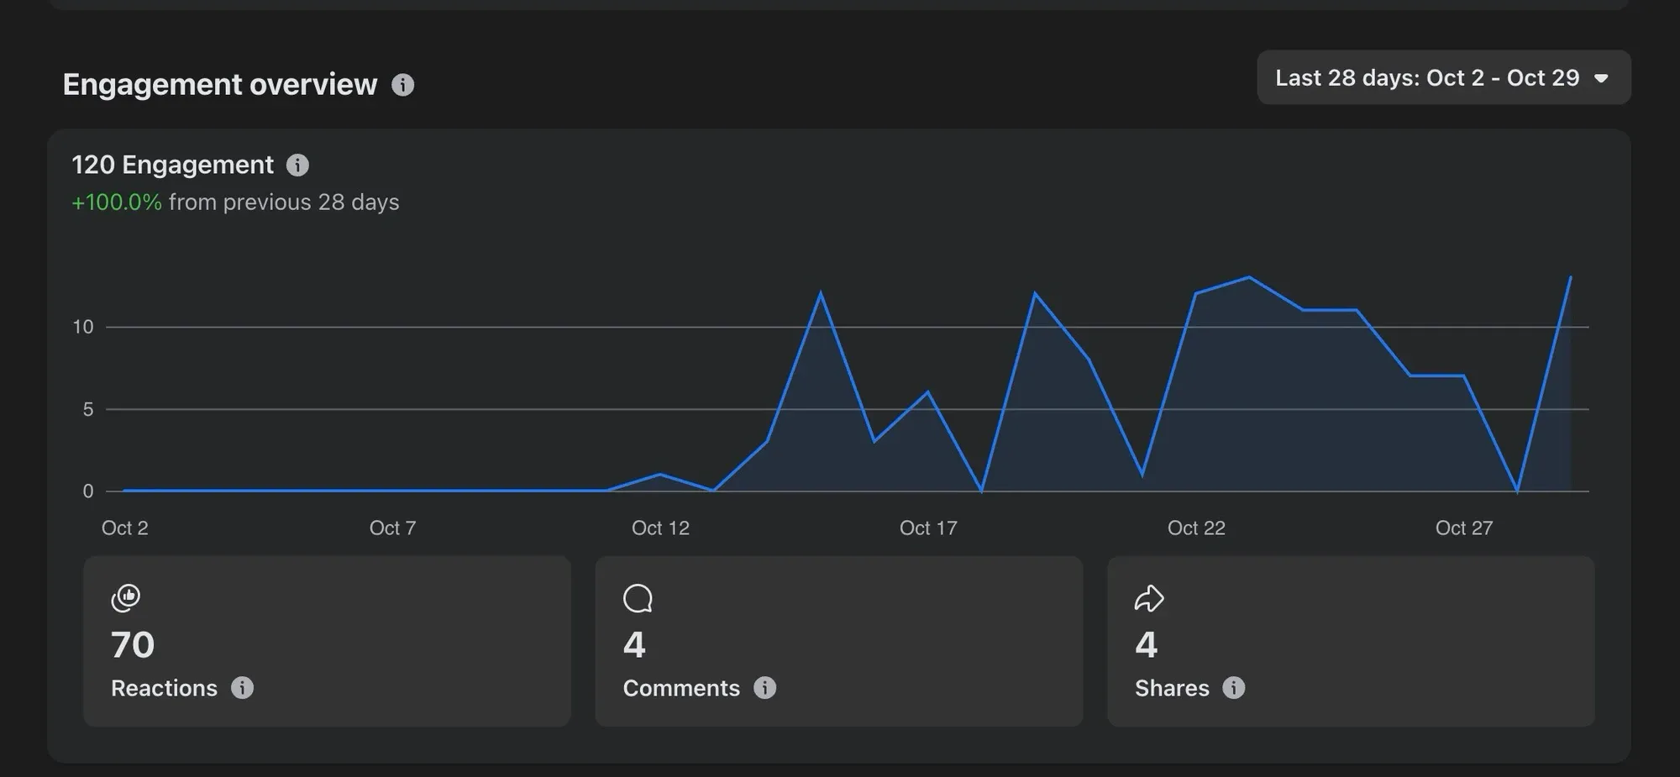Click the info icon next to Reactions

pyautogui.click(x=242, y=688)
